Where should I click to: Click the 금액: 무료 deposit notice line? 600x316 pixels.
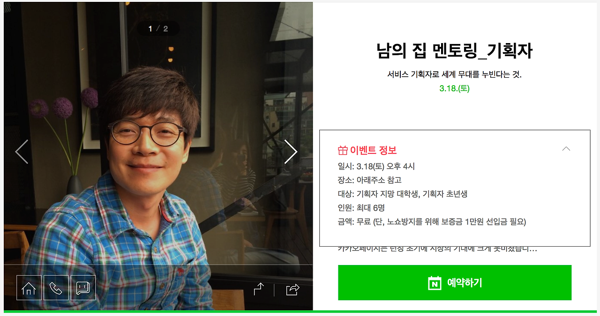tap(432, 221)
